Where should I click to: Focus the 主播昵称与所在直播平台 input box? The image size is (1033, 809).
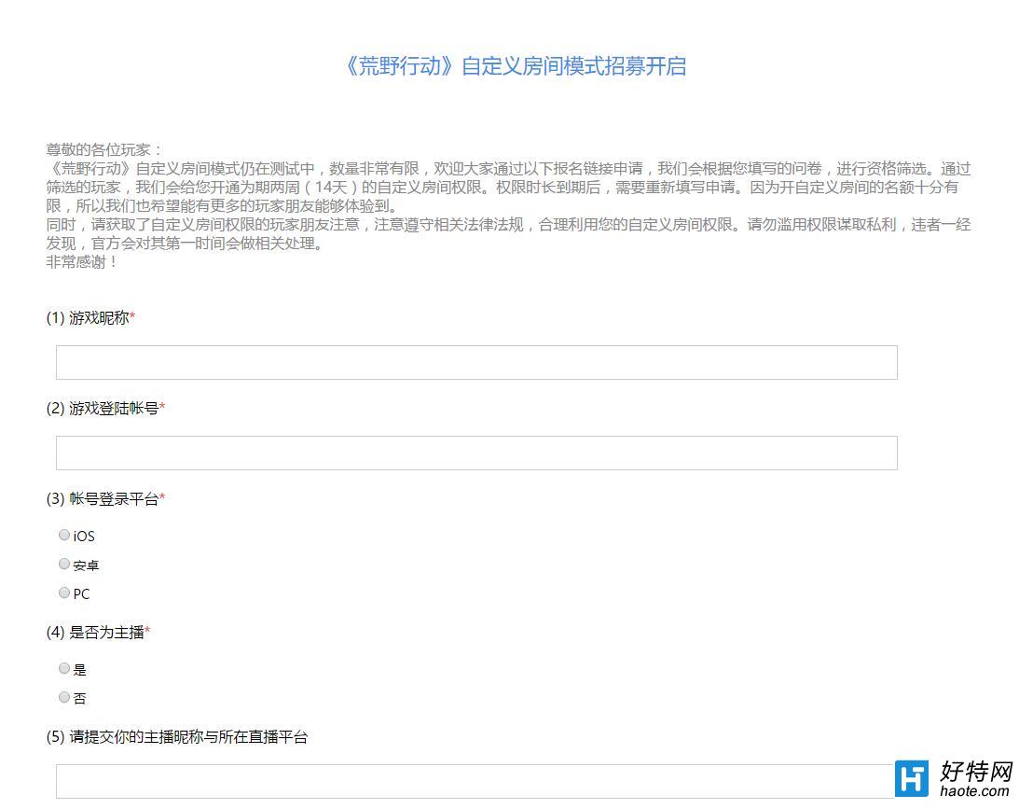476,781
